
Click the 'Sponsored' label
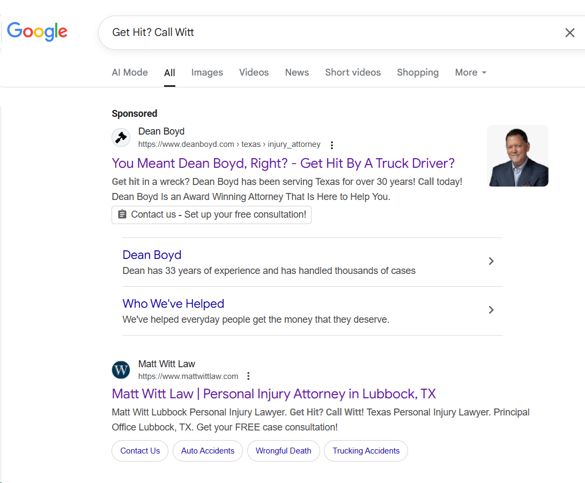[134, 114]
